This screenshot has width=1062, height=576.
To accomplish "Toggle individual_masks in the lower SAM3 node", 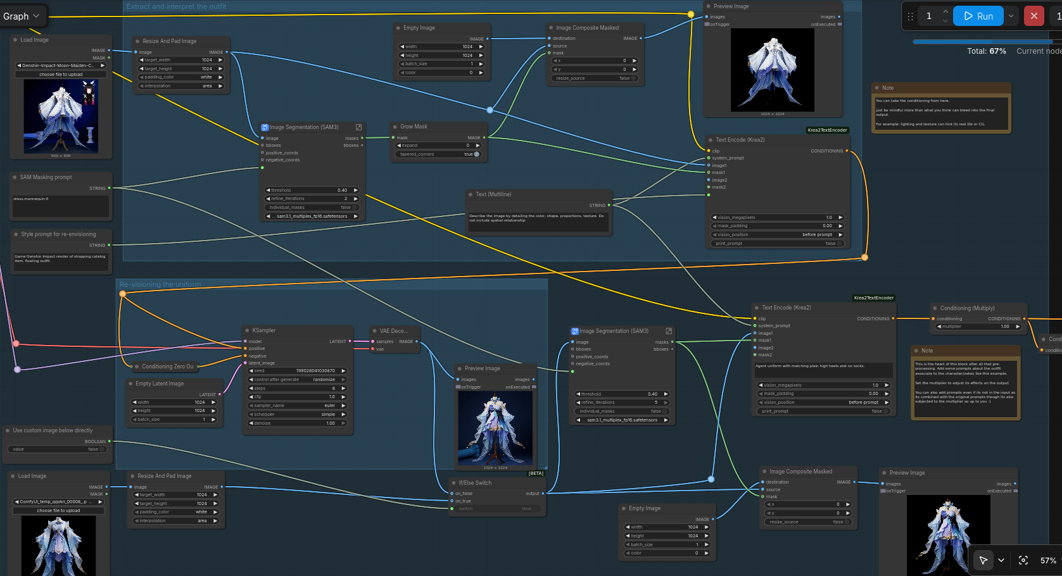I will 622,411.
